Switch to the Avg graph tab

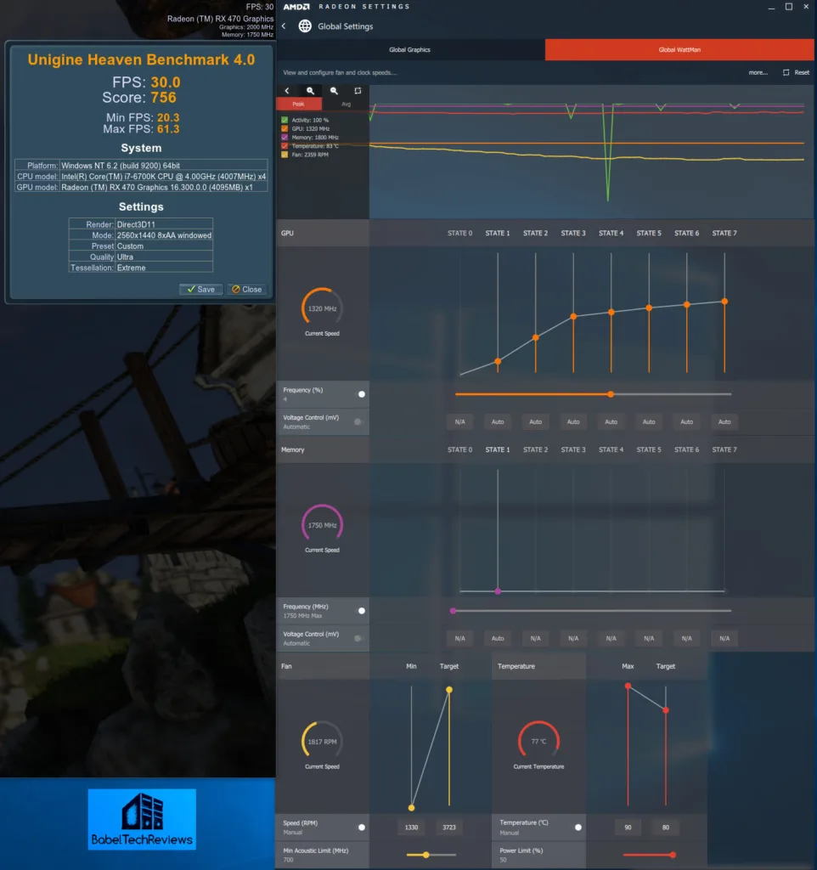pos(347,104)
